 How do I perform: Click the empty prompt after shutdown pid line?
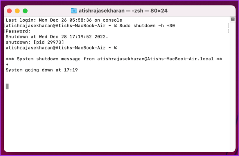(x=61, y=48)
